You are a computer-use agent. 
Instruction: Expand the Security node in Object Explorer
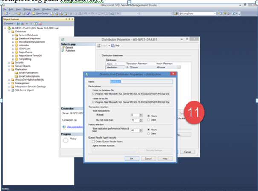tap(9, 63)
